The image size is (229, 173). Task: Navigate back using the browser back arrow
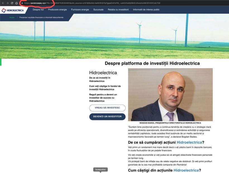click(3, 3)
